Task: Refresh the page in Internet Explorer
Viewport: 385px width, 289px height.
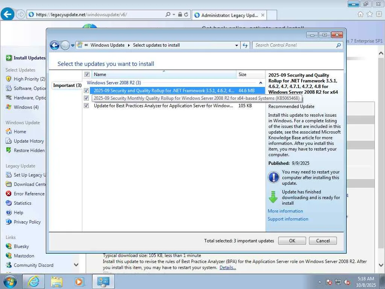Action: coord(186,15)
